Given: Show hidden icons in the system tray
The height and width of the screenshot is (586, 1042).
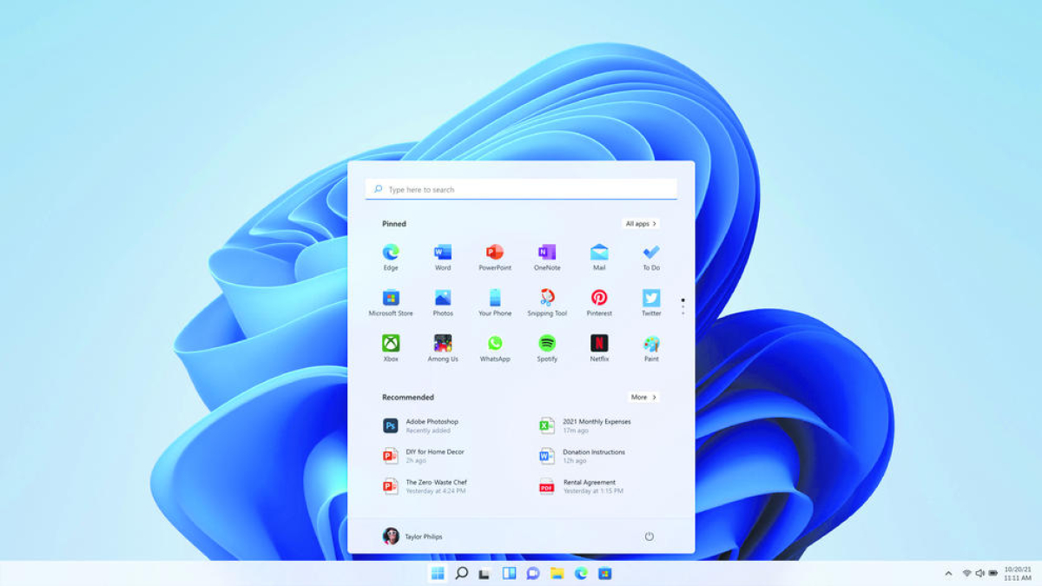Looking at the screenshot, I should [946, 573].
